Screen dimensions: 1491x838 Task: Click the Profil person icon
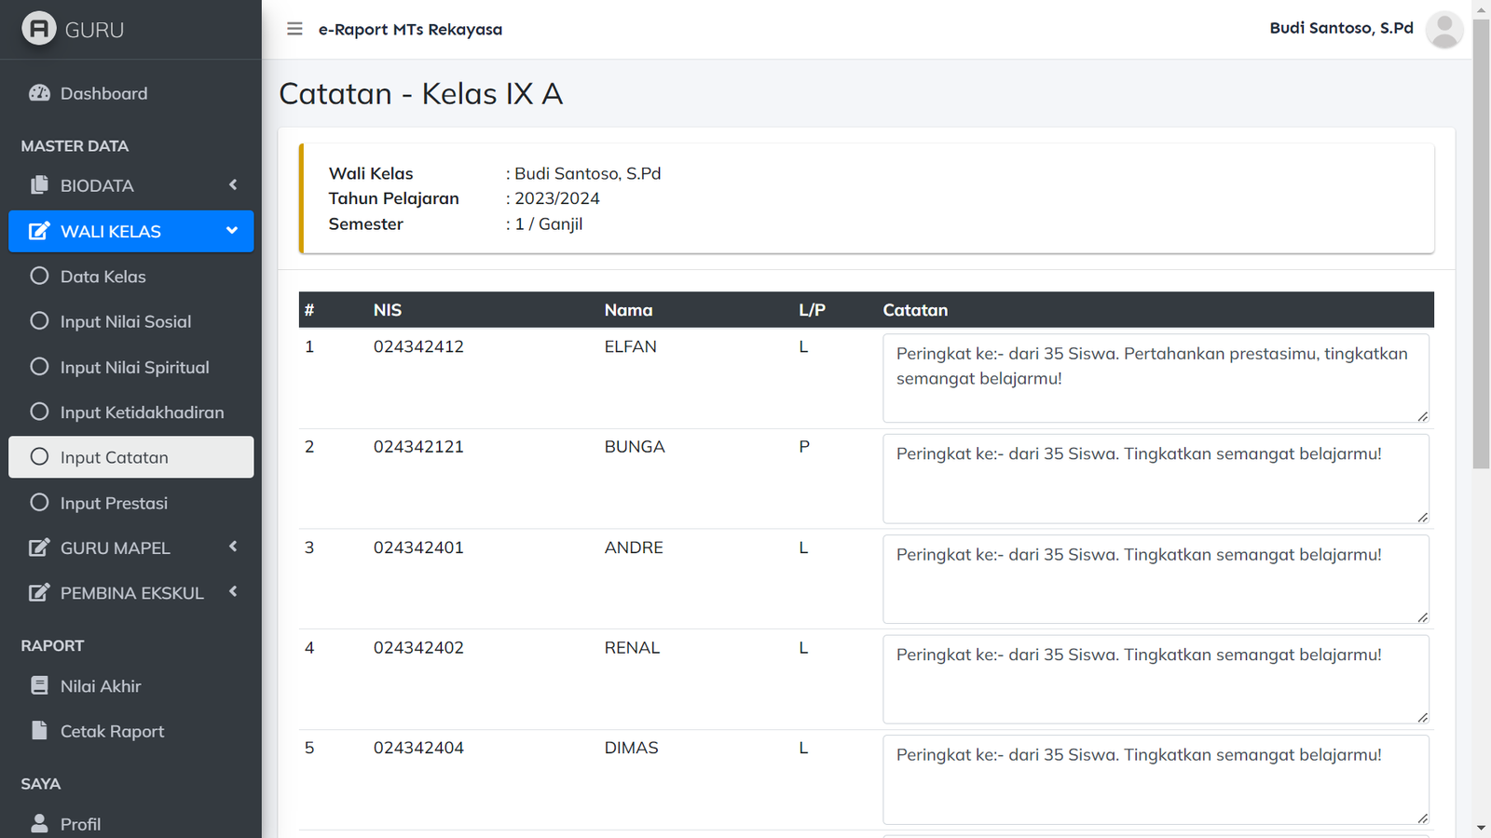point(39,823)
